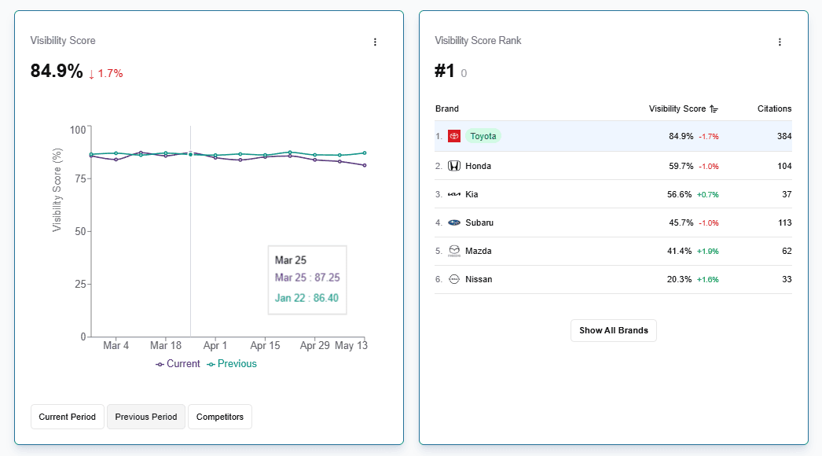
Task: Click Subaru's 113 citations value
Action: click(785, 222)
